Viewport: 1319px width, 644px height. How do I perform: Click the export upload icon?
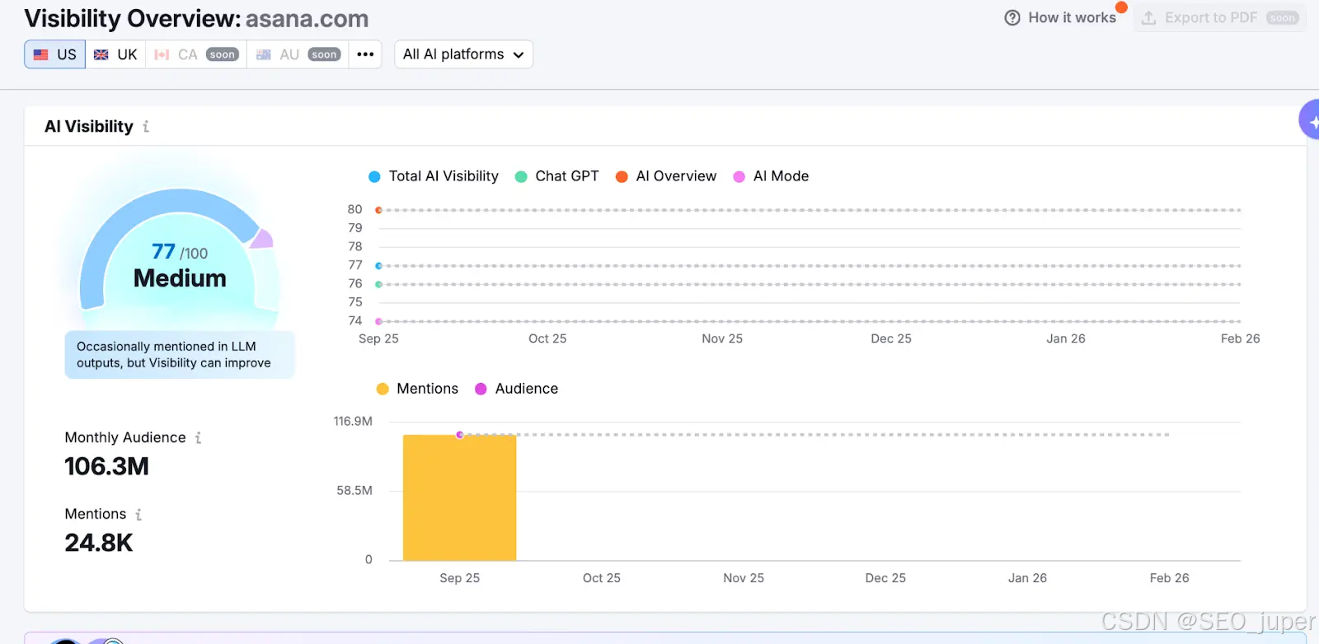(x=1148, y=17)
